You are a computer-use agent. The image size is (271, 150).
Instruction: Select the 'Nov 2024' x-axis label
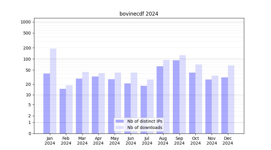[212, 141]
